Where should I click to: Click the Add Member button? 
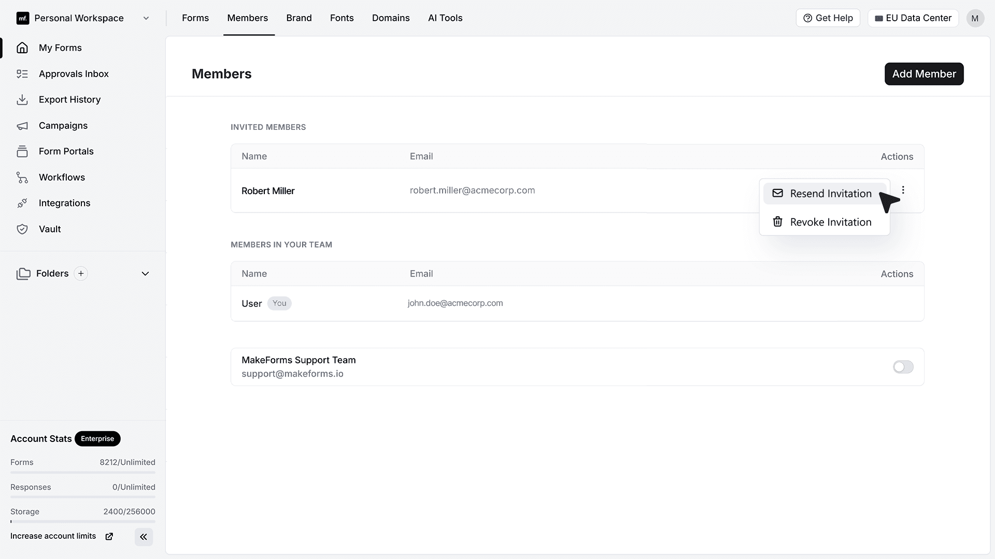pos(924,74)
